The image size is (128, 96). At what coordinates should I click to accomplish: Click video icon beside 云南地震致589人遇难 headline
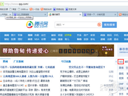pos(1,76)
